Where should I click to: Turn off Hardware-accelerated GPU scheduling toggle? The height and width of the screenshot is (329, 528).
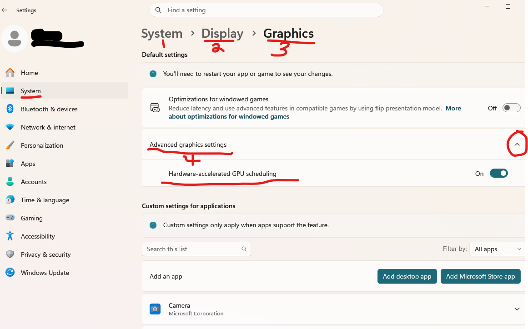pyautogui.click(x=499, y=173)
